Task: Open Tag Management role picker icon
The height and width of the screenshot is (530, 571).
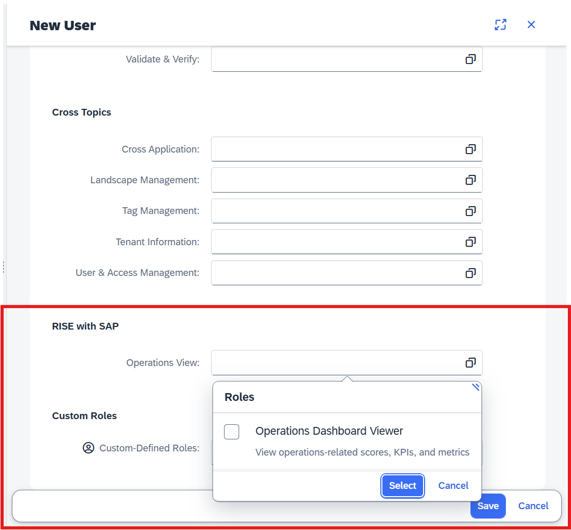Action: click(x=470, y=211)
